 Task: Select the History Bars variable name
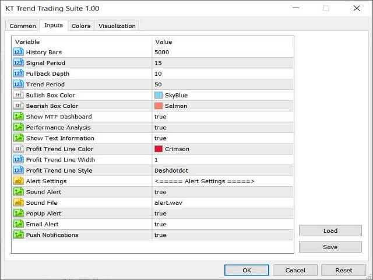click(x=44, y=52)
